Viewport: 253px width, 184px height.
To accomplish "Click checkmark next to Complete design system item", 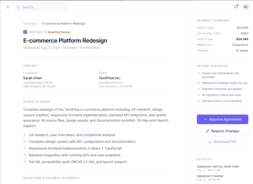I will (25, 141).
